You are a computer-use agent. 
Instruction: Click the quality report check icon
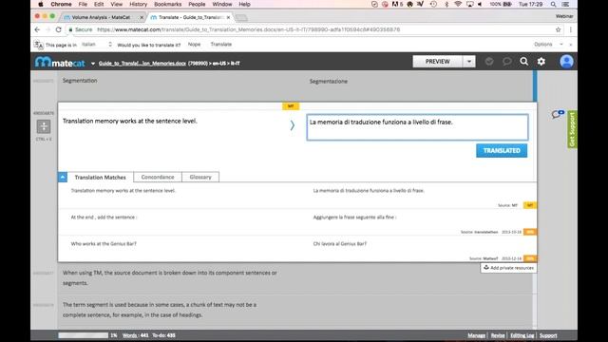pos(489,61)
